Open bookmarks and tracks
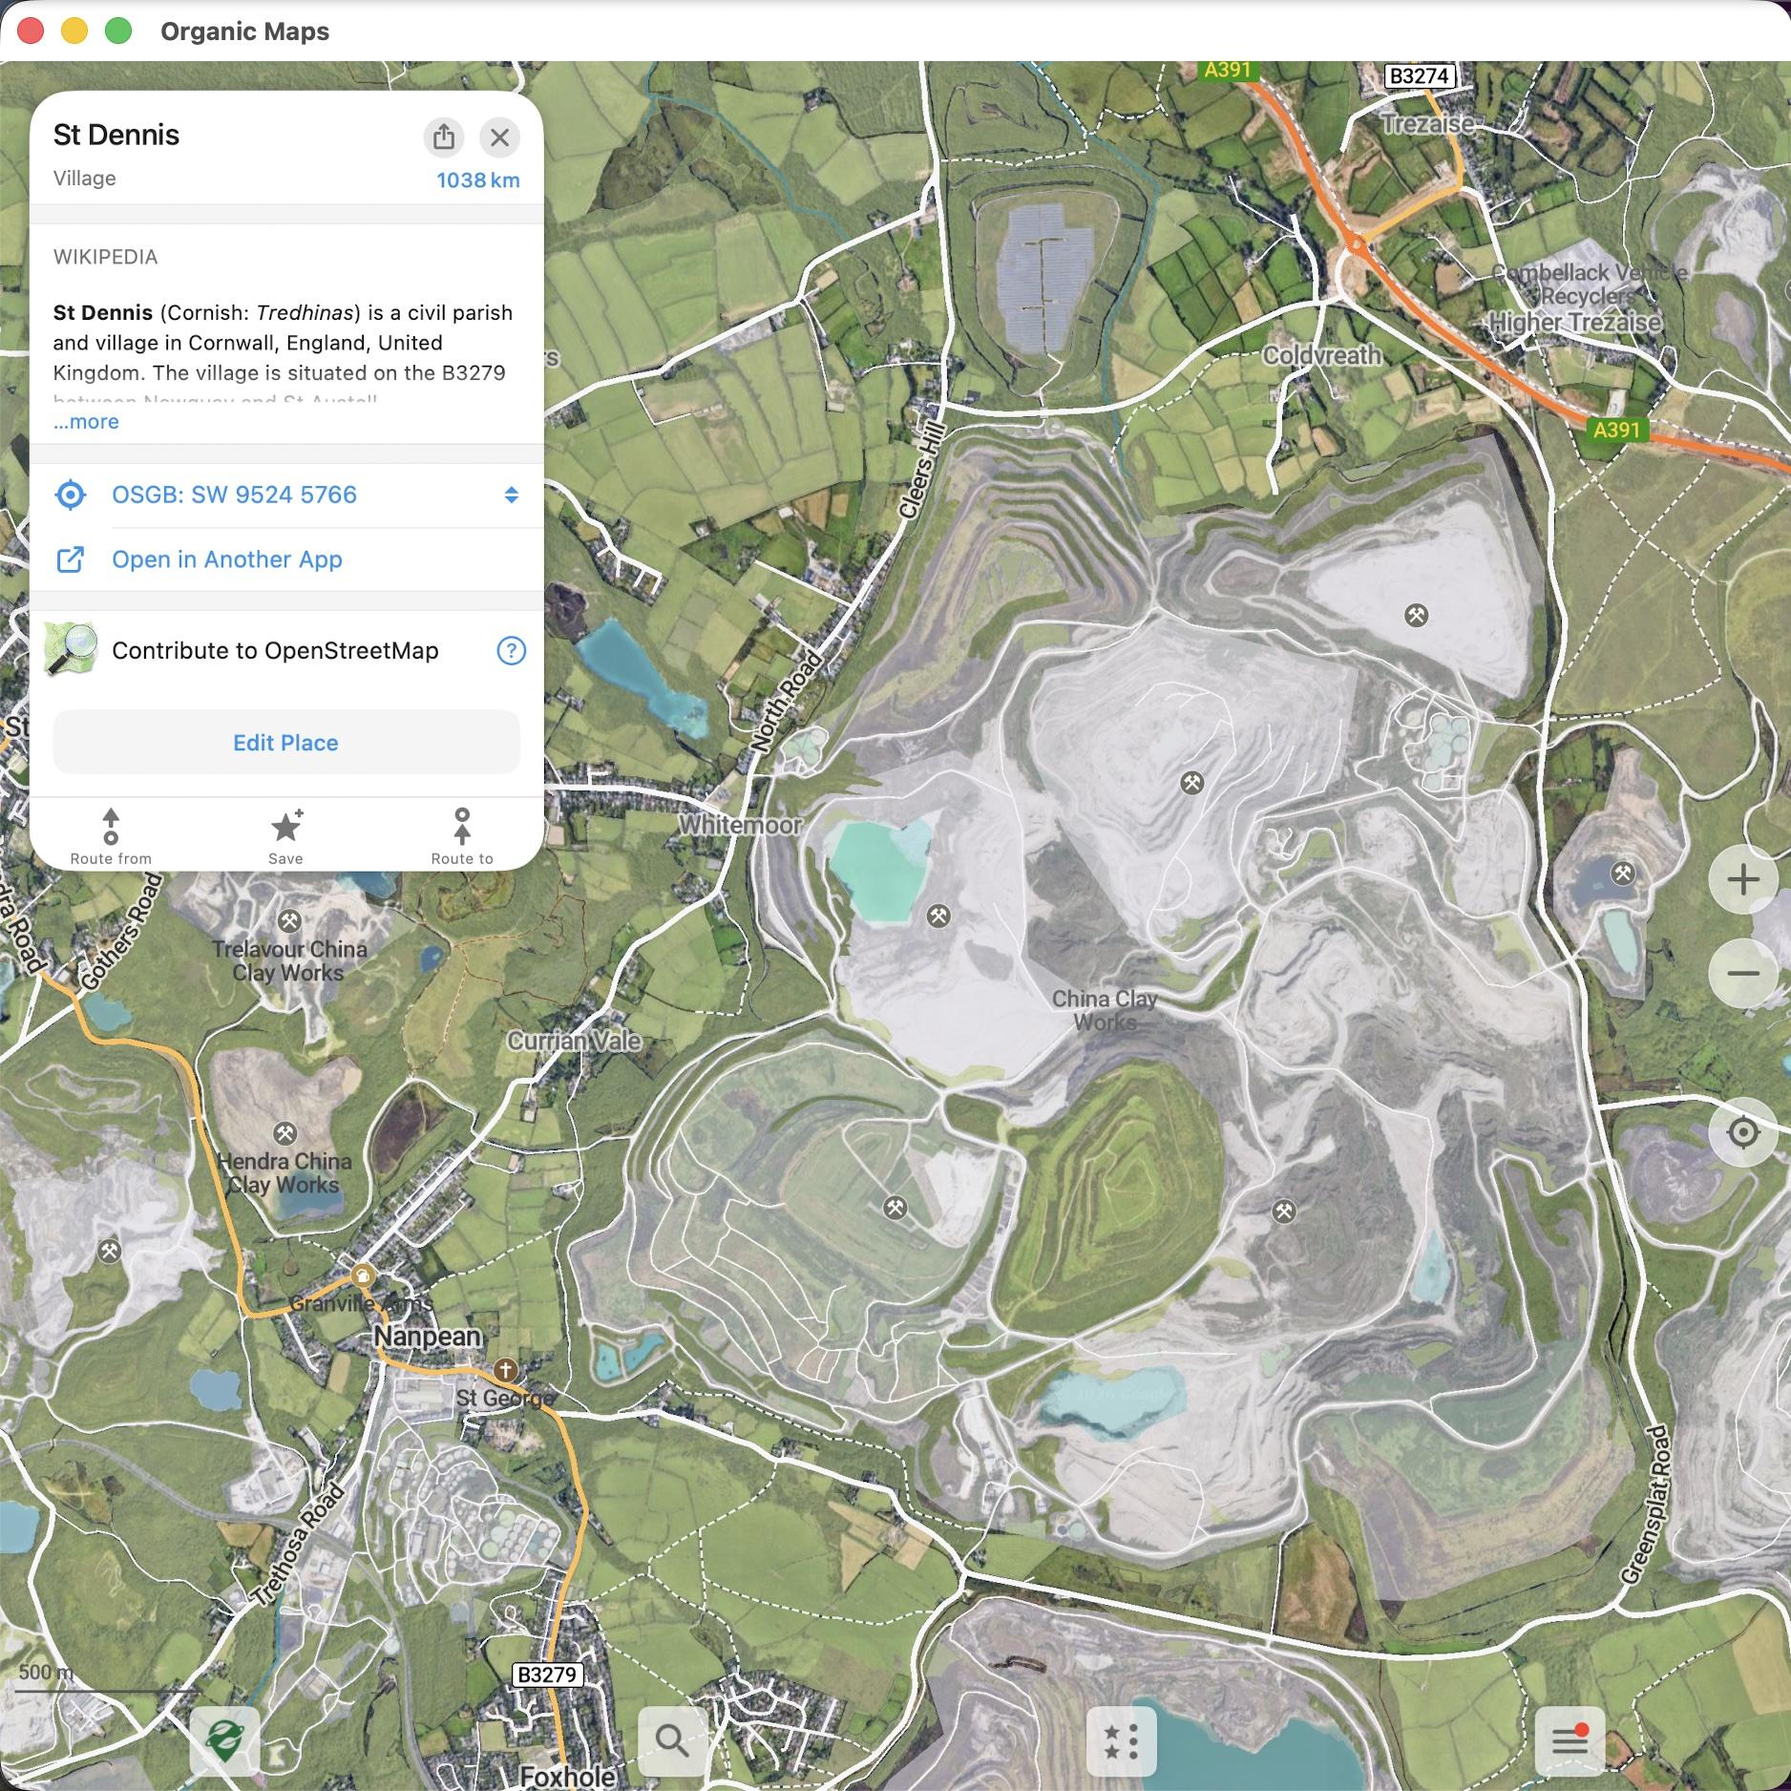This screenshot has width=1791, height=1791. click(x=1121, y=1740)
